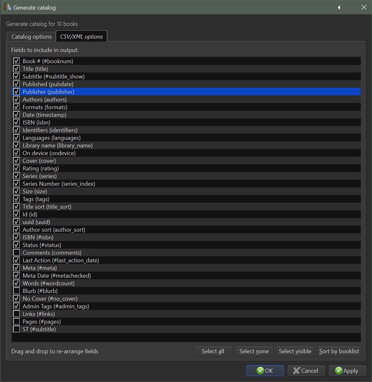Uncheck the Authors (authors) checkbox
The image size is (372, 382).
click(16, 99)
